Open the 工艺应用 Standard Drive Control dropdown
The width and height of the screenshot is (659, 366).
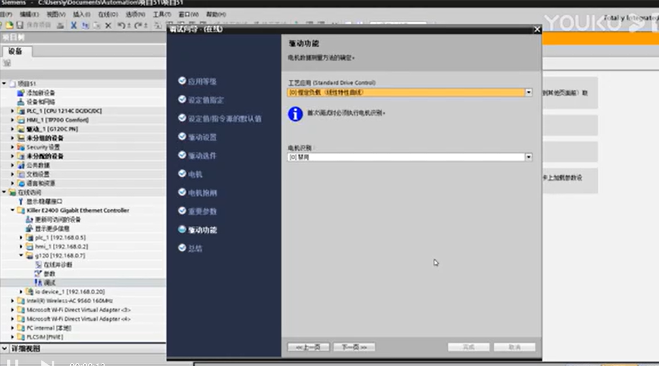[528, 92]
